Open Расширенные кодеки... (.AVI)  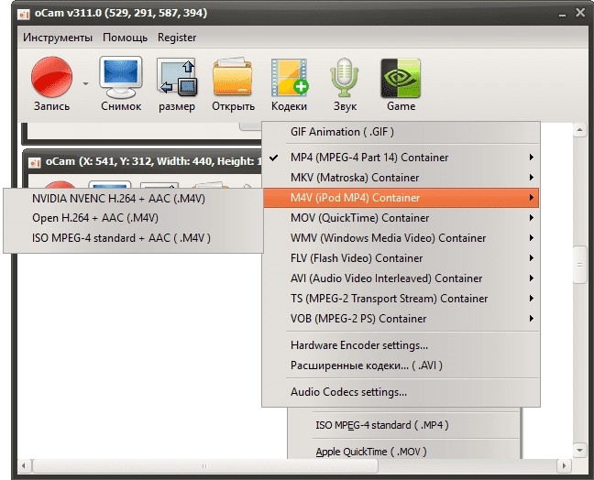[401, 365]
